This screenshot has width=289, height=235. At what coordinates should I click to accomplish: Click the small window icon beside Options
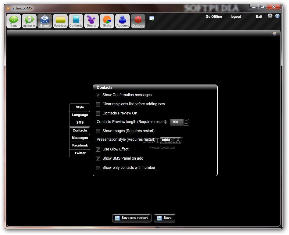tap(152, 18)
